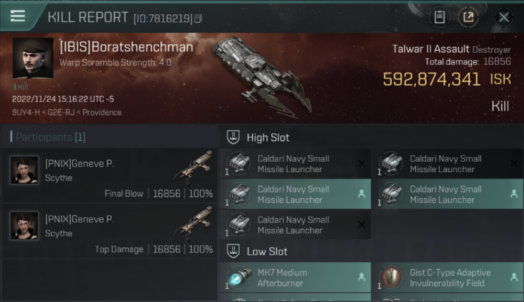View Boratshenchman's pilot portrait
The height and width of the screenshot is (302, 524).
(33, 58)
